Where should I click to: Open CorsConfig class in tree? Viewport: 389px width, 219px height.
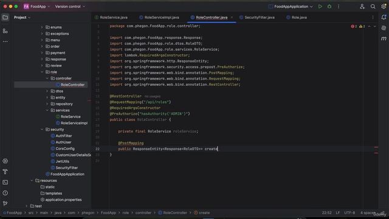[x=63, y=148]
